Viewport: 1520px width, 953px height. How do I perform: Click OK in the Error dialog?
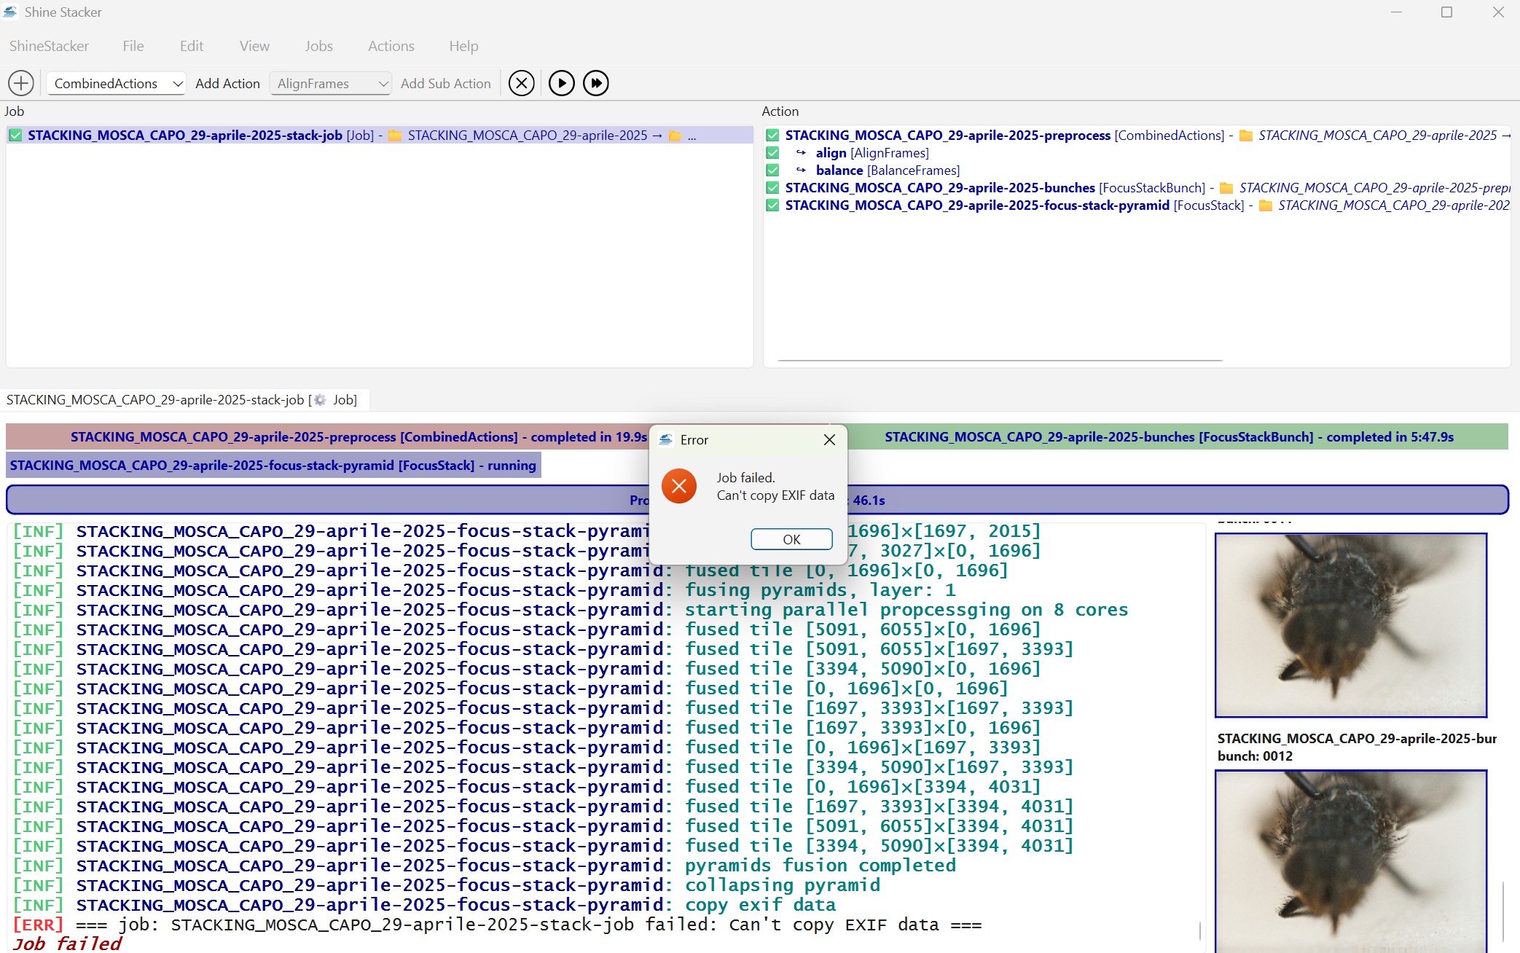pyautogui.click(x=791, y=539)
